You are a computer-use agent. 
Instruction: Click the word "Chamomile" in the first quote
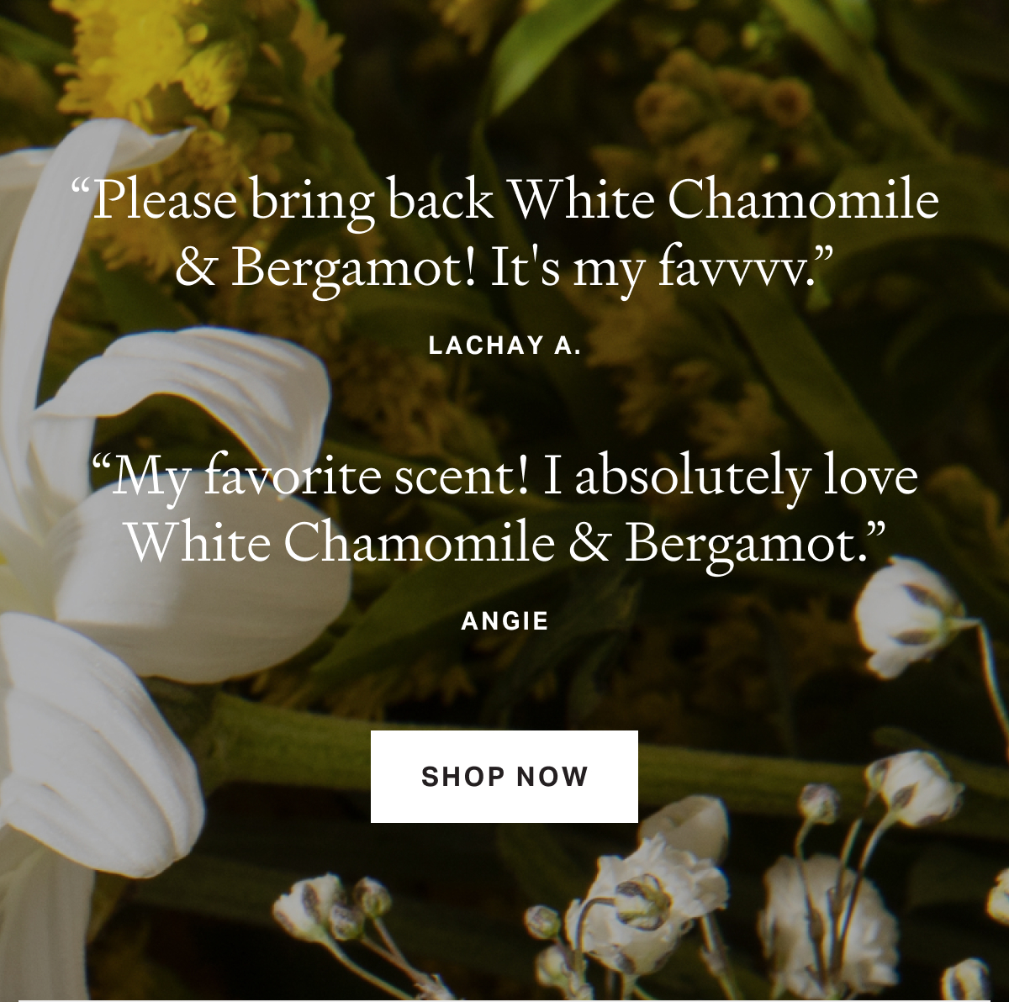[803, 200]
